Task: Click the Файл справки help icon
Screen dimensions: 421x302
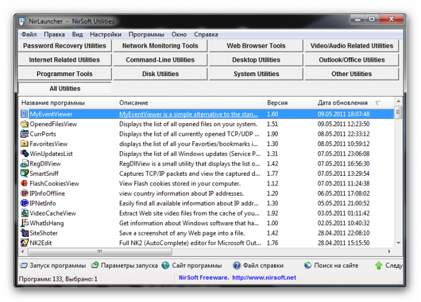Action: (x=237, y=266)
